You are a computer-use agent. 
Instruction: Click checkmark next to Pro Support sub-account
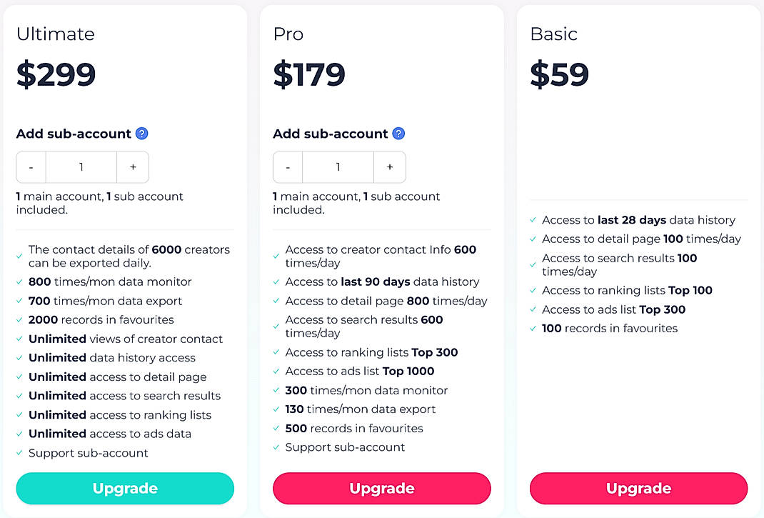coord(276,448)
